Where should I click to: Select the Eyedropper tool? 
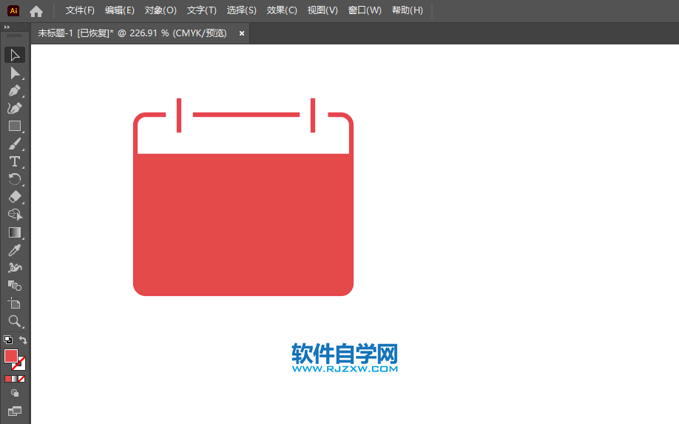point(15,250)
